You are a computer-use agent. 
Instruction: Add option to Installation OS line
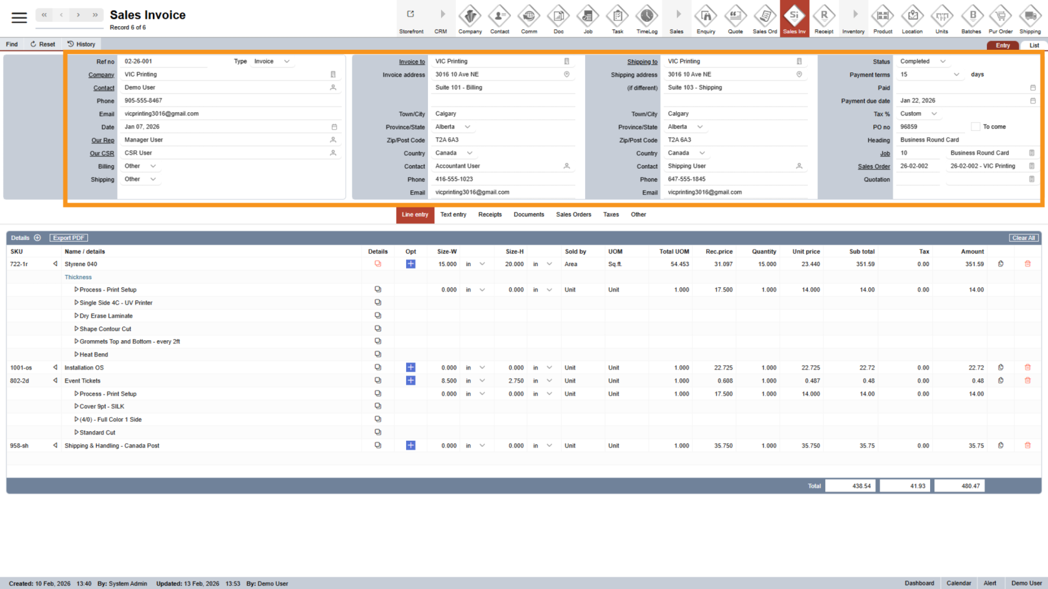point(410,368)
